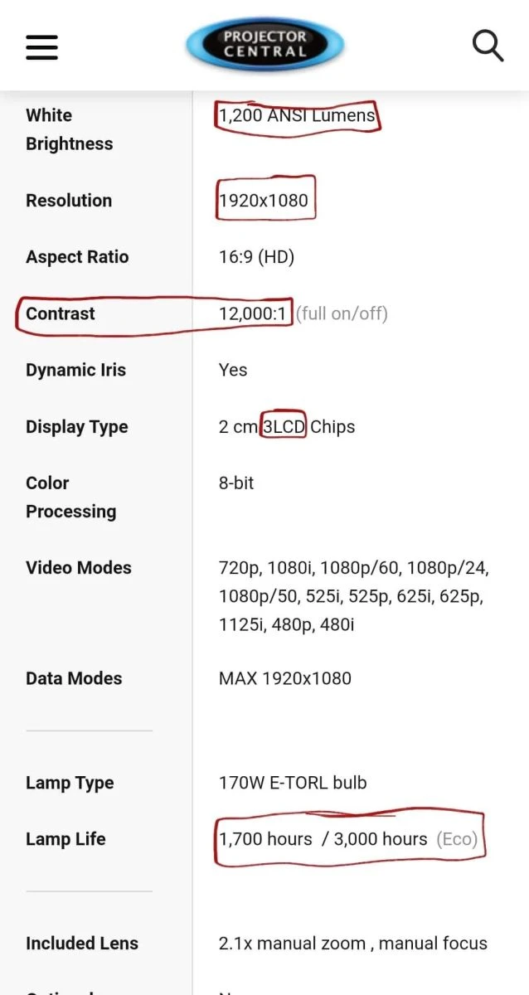Click the 170W E-TORL bulb value

click(293, 783)
